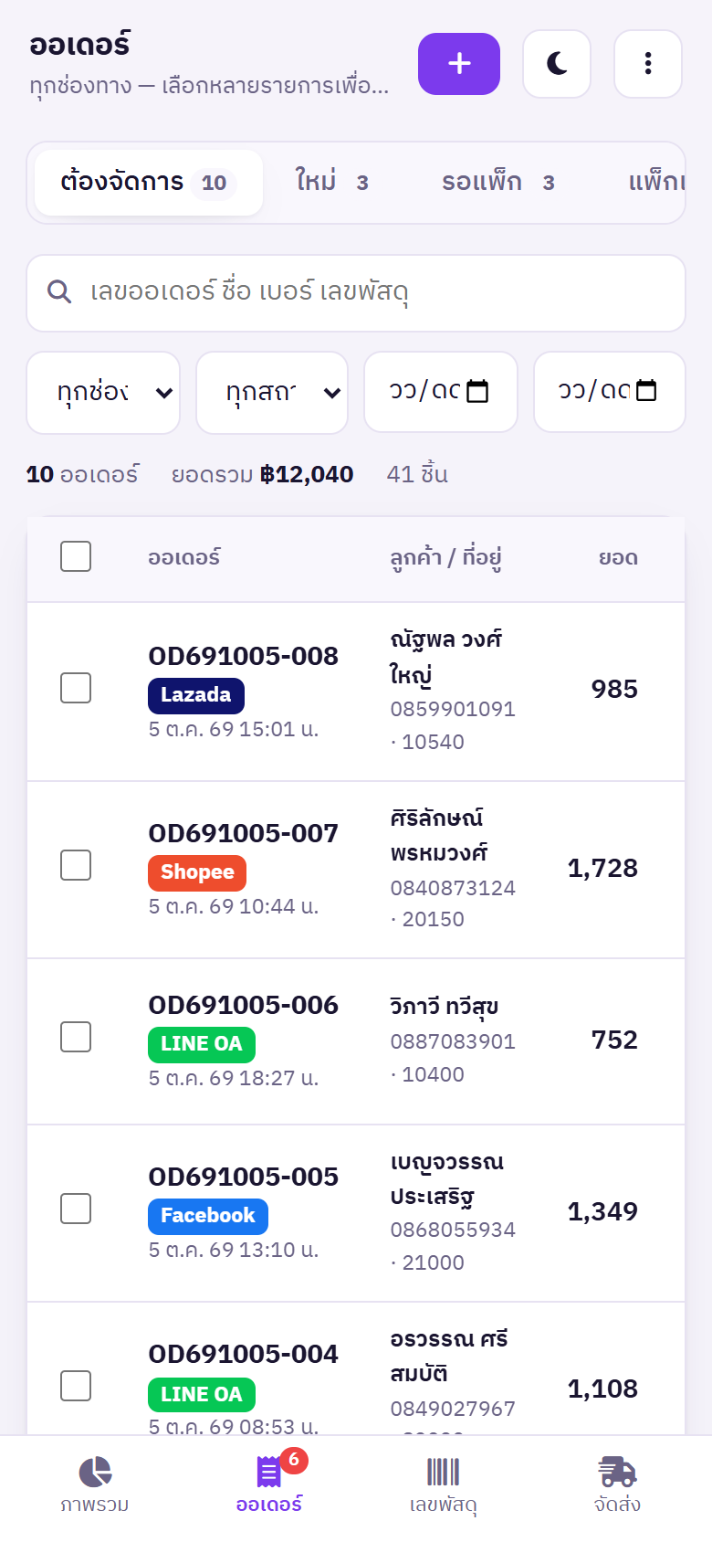Switch to รอแพ็ก tab
Screen dimensions: 712x1542
498,182
